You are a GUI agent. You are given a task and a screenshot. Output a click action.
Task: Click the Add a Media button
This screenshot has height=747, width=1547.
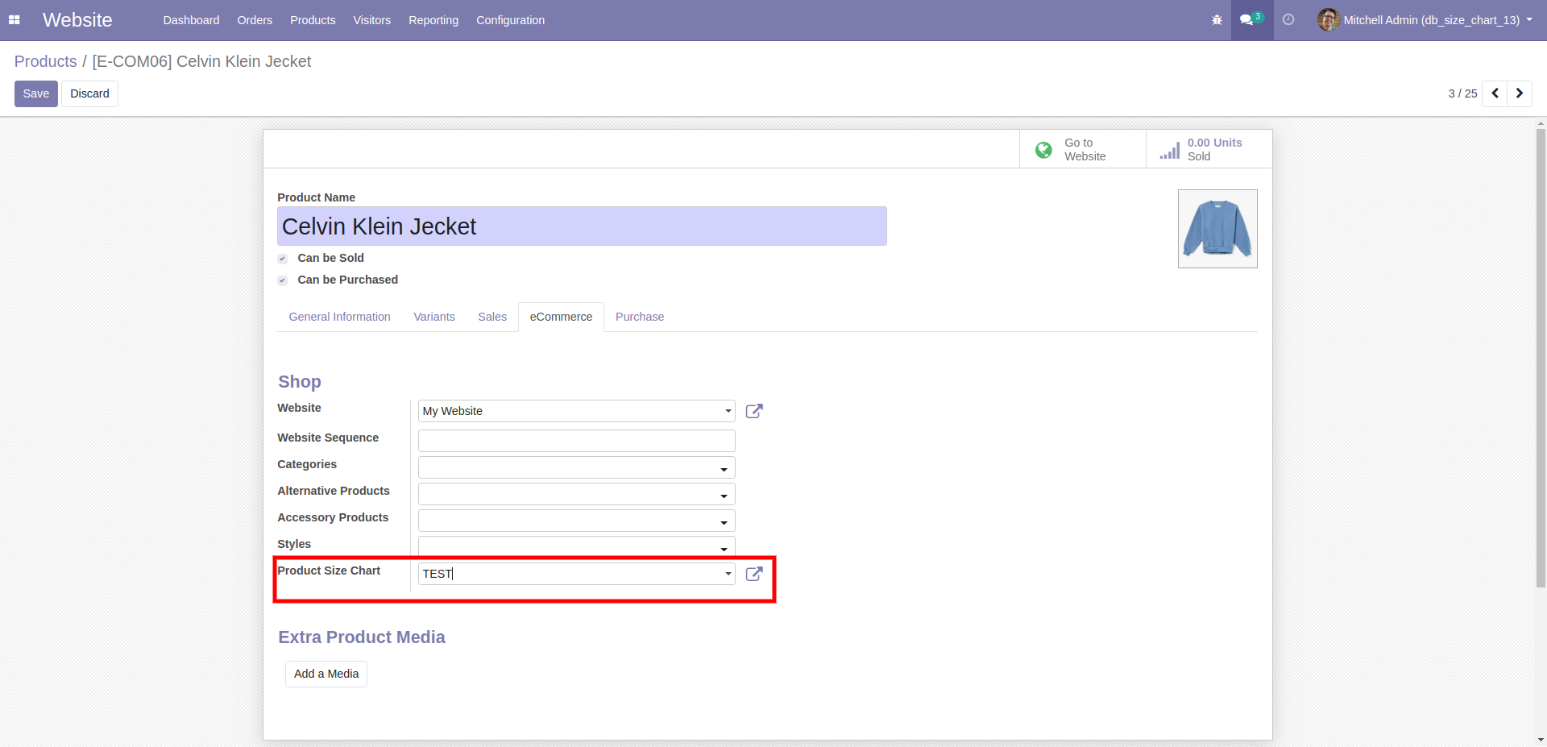pyautogui.click(x=326, y=674)
